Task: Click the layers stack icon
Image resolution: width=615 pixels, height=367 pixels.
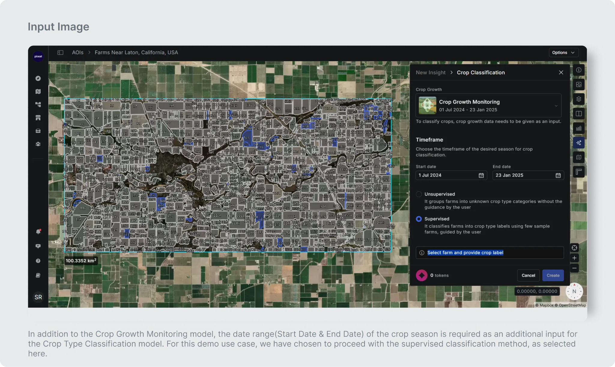Action: pyautogui.click(x=578, y=99)
